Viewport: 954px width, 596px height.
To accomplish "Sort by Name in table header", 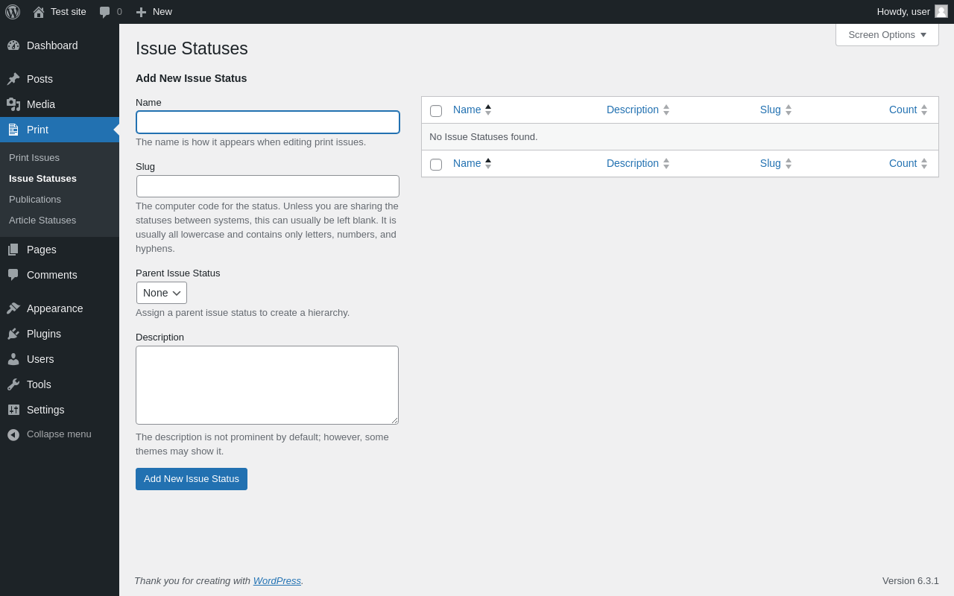I will point(467,110).
